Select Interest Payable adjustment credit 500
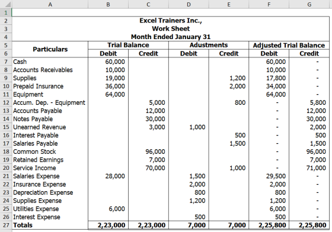 [x=229, y=135]
